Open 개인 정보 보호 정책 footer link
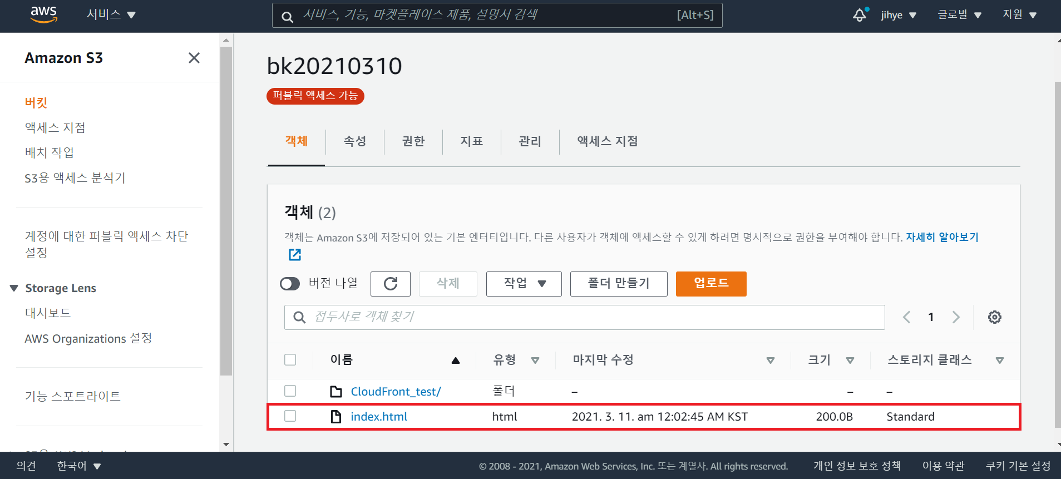The height and width of the screenshot is (479, 1061). tap(857, 466)
